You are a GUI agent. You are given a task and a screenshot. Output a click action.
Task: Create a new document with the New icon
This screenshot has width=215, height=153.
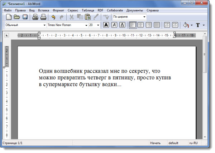pyautogui.click(x=9, y=17)
